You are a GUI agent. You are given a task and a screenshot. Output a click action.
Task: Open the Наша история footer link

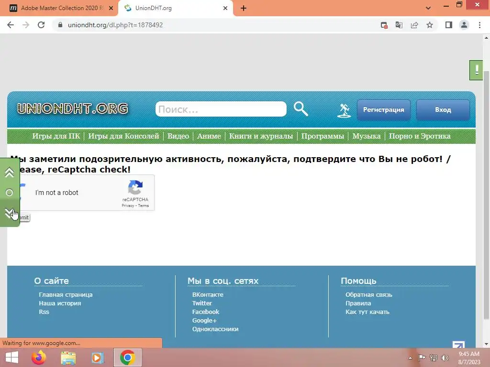[60, 303]
